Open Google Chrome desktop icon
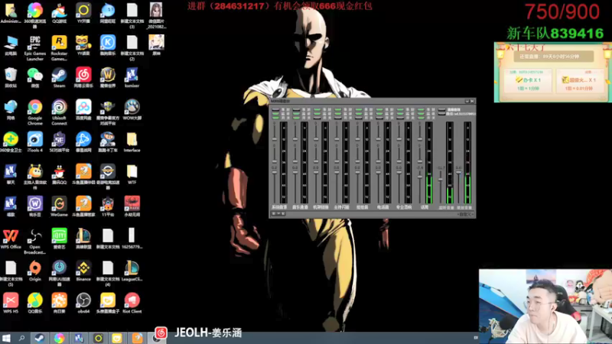The image size is (612, 344). [34, 112]
